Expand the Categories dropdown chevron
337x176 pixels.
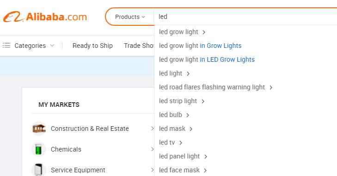pos(52,46)
